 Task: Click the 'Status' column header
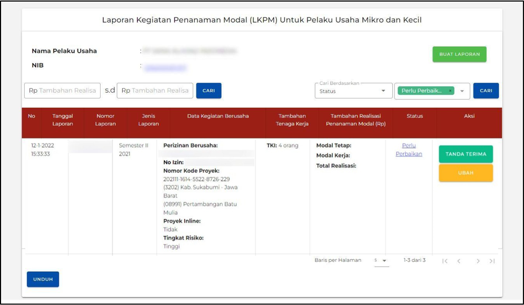(x=414, y=116)
